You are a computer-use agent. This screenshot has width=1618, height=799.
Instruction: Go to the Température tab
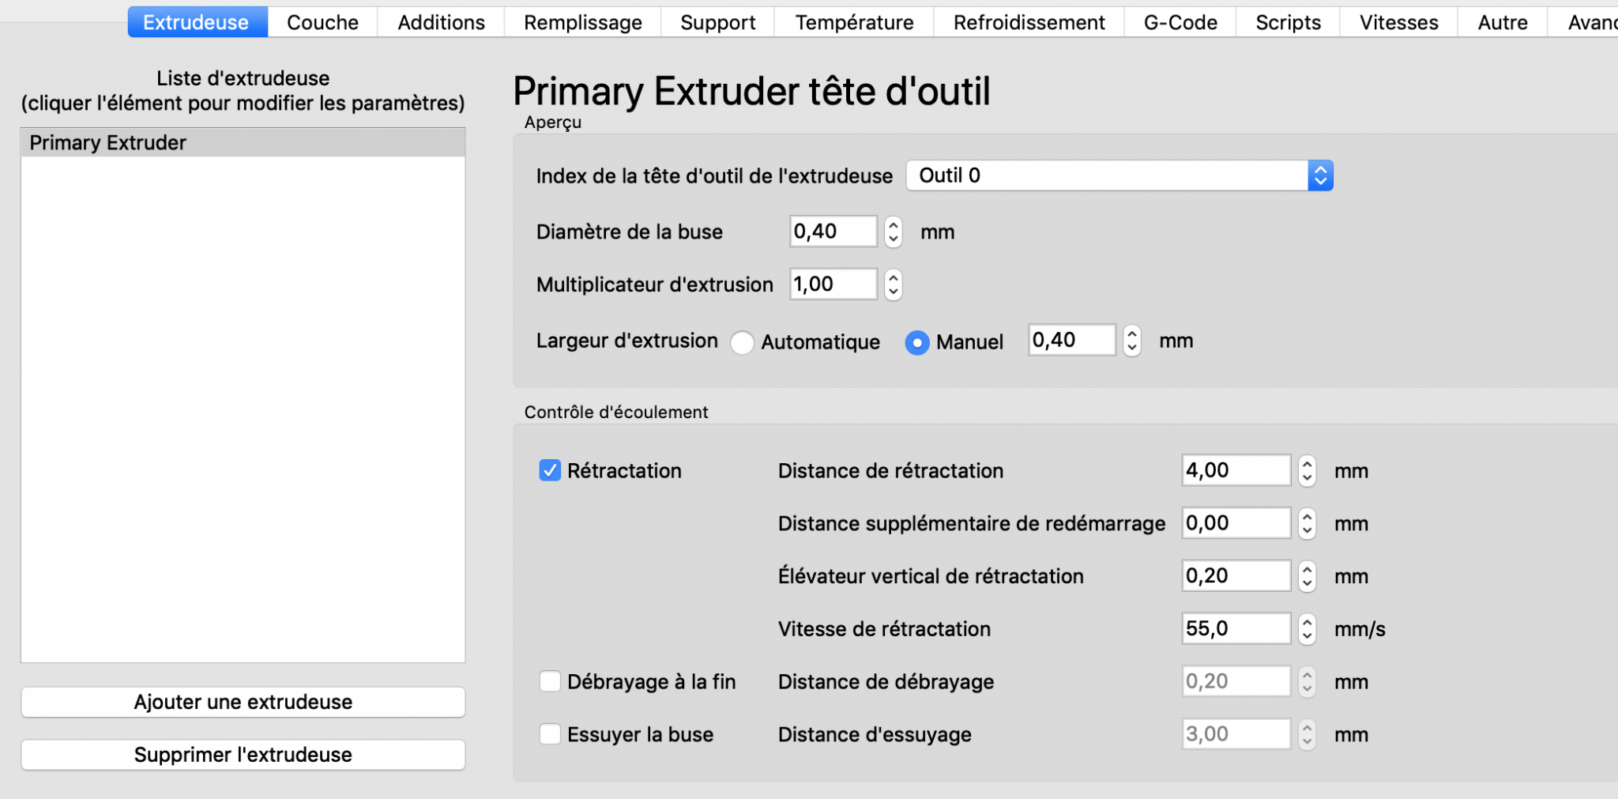point(854,22)
